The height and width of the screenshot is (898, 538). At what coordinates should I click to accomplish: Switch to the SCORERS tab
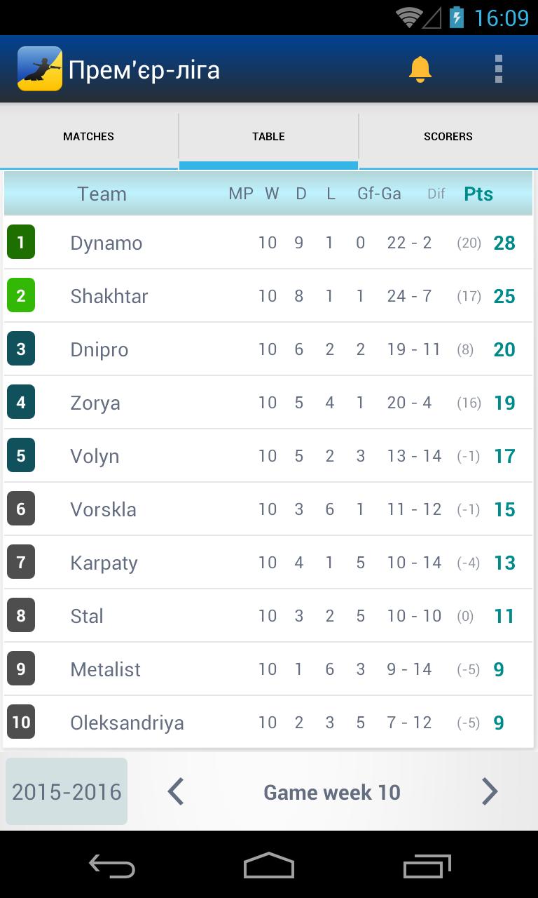point(448,136)
